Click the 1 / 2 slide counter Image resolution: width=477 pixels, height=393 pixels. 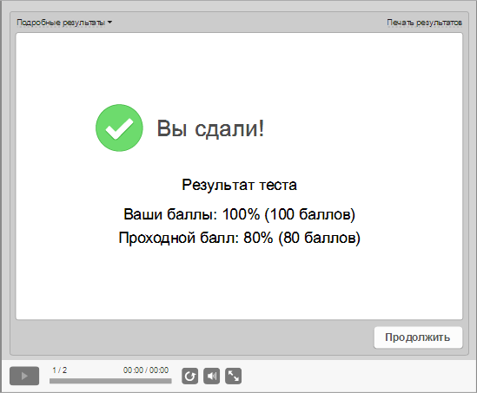pos(60,370)
